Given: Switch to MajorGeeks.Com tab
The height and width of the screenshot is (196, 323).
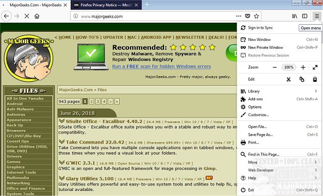Looking at the screenshot, I should (35, 5).
